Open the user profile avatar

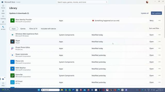tap(147, 2)
